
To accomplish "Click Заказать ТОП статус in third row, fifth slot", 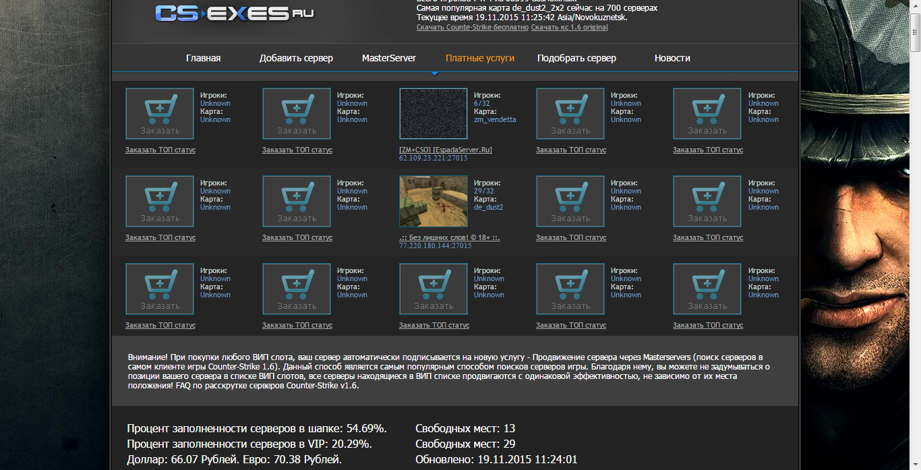I will pyautogui.click(x=708, y=325).
